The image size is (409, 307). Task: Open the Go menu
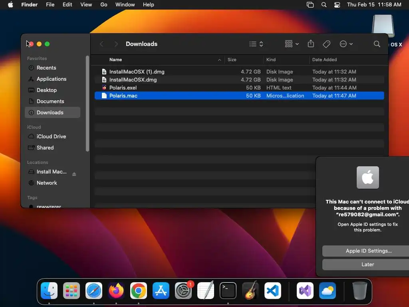click(104, 5)
